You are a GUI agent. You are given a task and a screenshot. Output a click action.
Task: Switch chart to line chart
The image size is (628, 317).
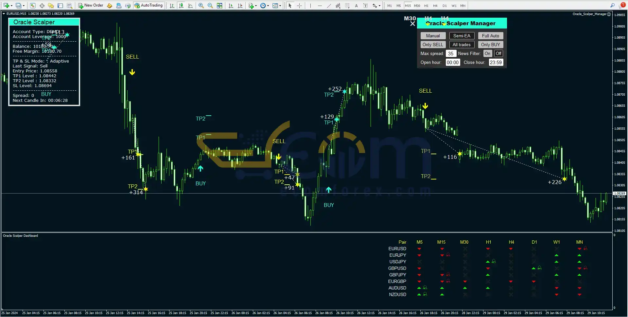[190, 6]
